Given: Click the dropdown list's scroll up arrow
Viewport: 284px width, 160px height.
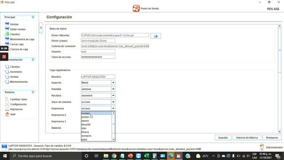Looking at the screenshot, I should pos(114,113).
